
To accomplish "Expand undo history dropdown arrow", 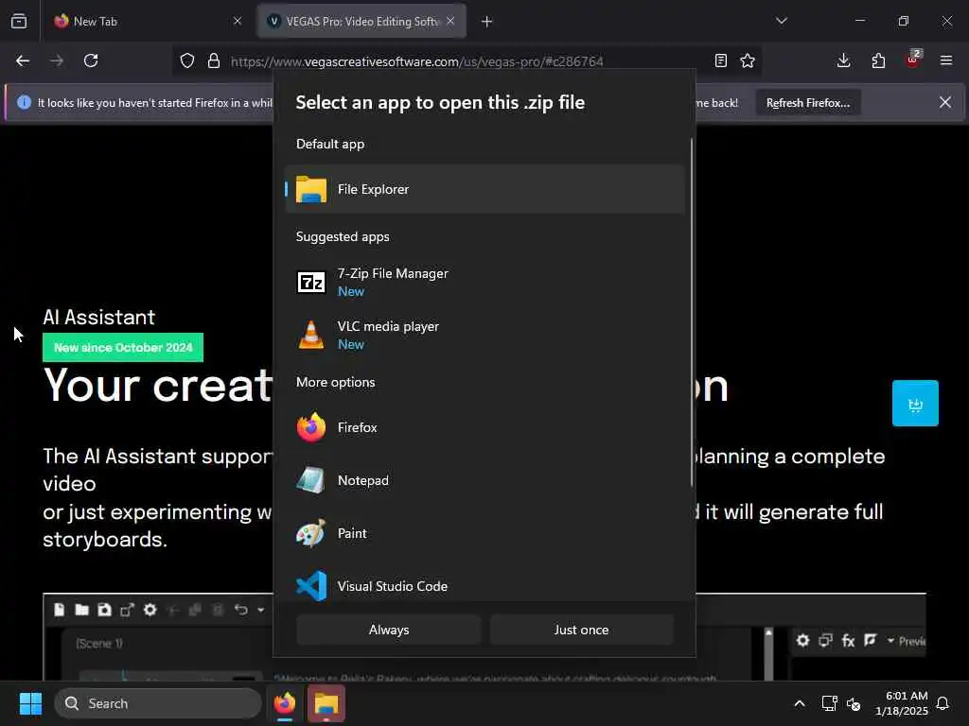I will click(x=261, y=610).
